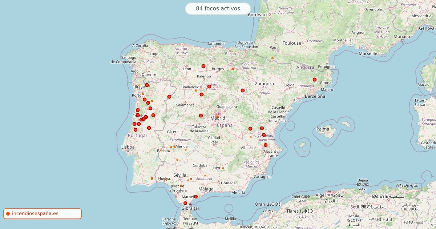Click the Granada city label
This screenshot has height=229, width=436.
click(x=228, y=183)
